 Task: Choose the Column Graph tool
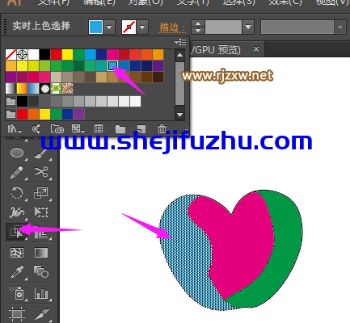point(41,293)
